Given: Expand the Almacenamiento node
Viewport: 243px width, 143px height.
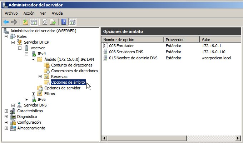Looking at the screenshot, I should [6, 128].
